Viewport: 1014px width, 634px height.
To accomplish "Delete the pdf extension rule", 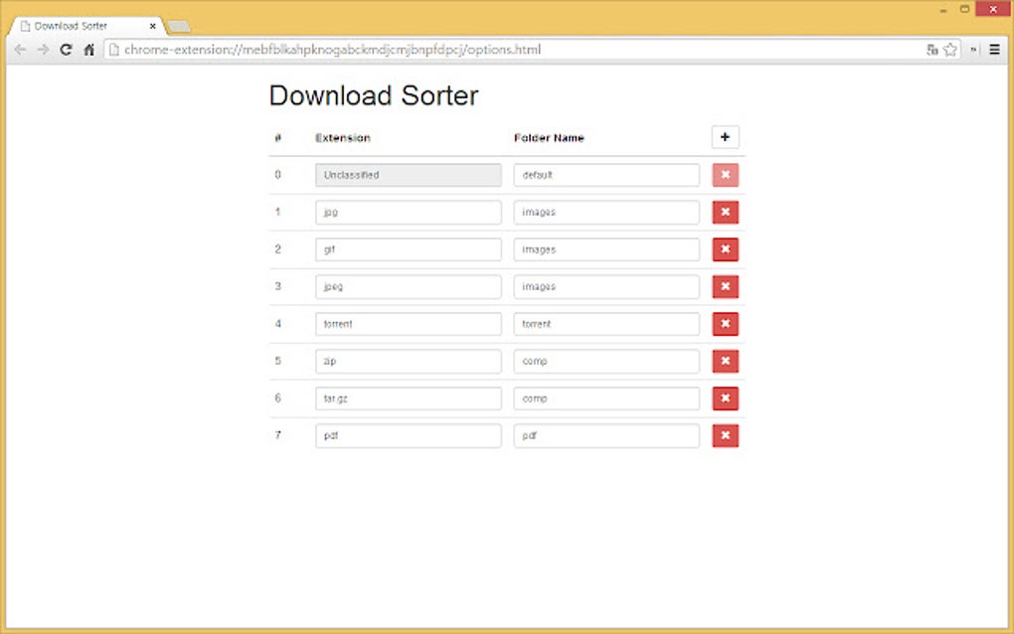I will point(726,435).
